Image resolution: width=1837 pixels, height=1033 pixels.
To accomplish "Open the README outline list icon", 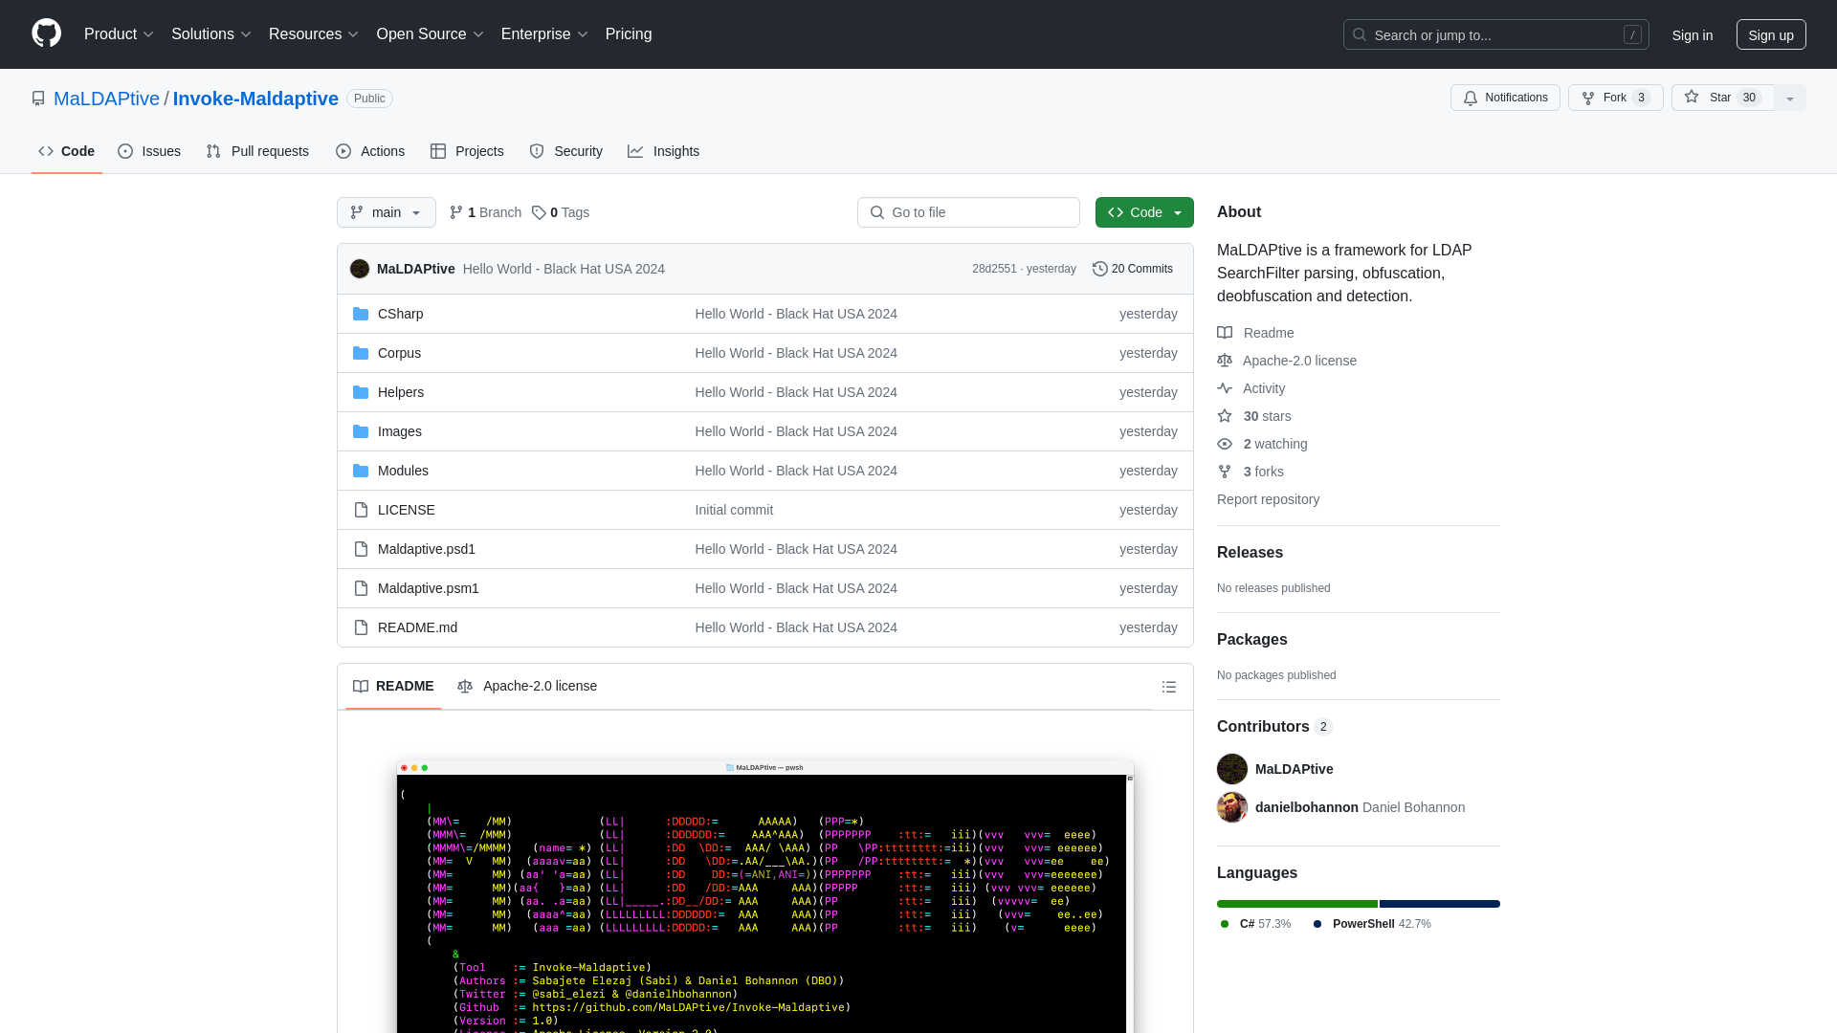I will click(x=1169, y=687).
